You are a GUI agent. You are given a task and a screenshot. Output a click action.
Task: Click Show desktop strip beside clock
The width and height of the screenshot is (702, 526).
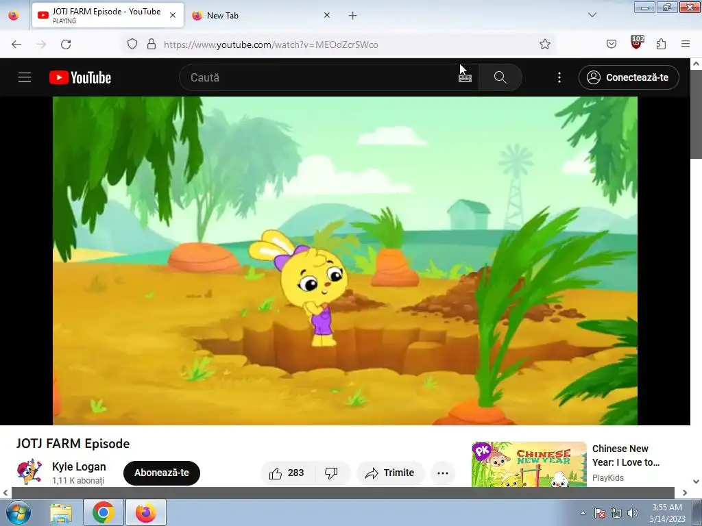click(x=697, y=512)
